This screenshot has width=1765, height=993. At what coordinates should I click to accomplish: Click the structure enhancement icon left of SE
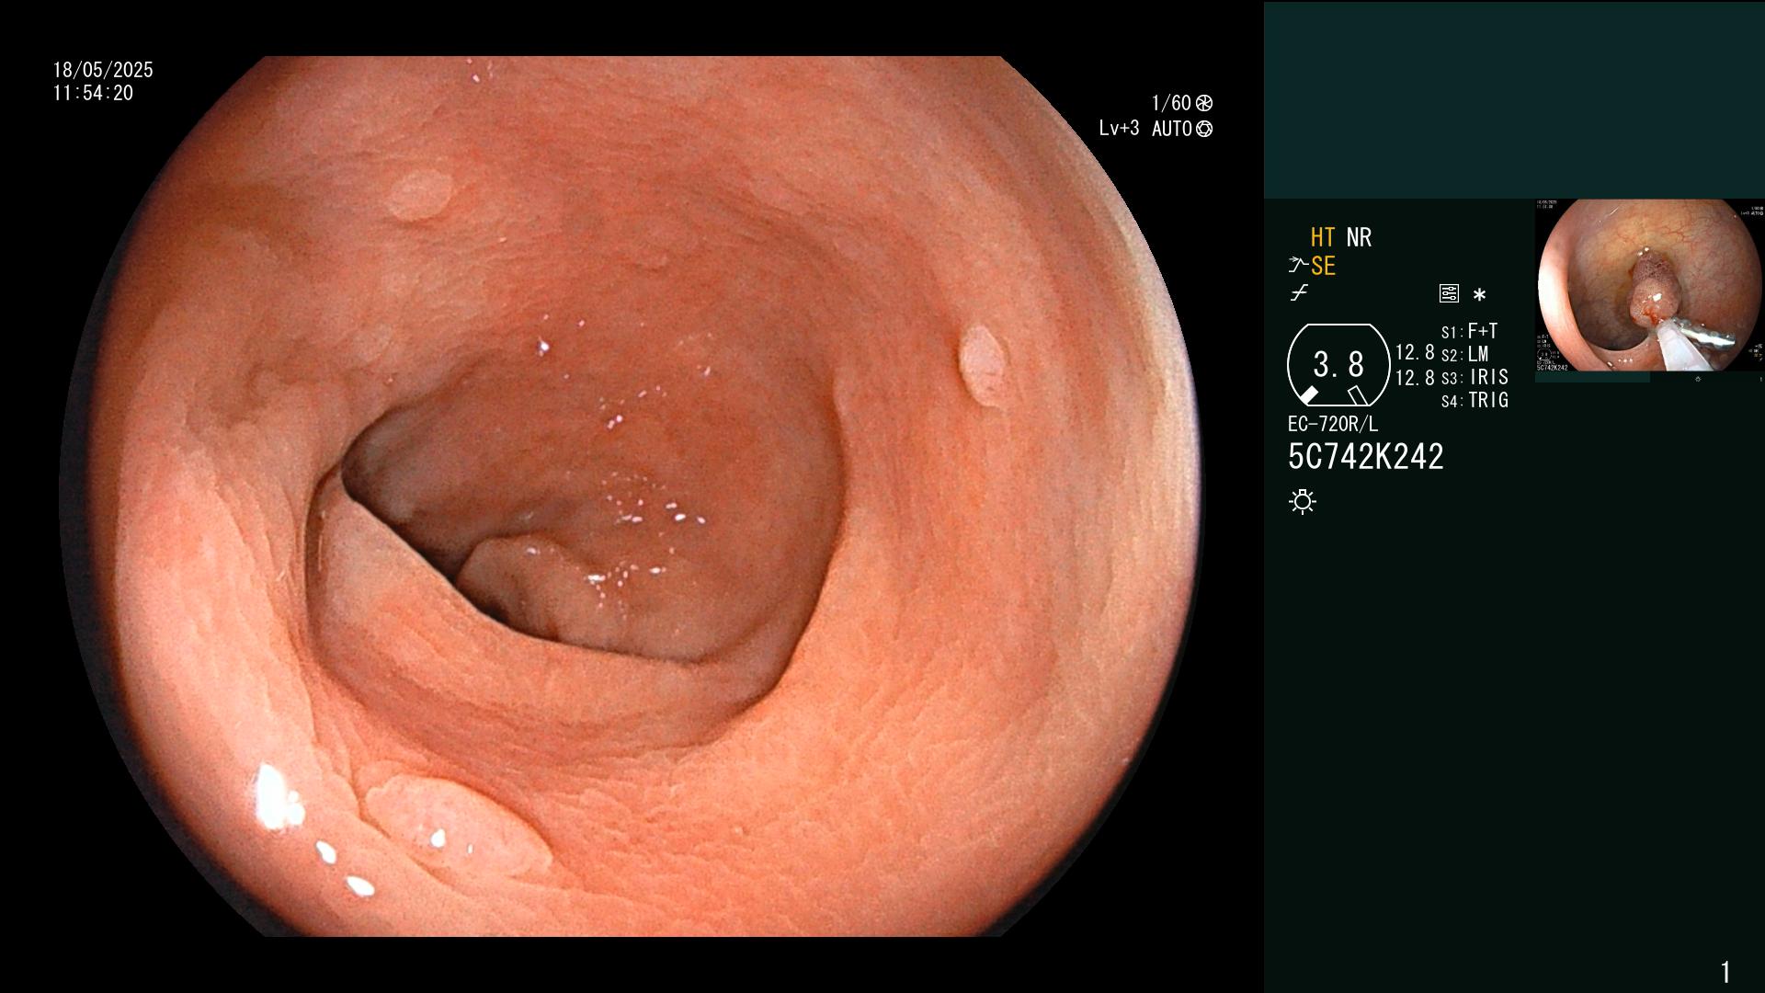(1298, 266)
